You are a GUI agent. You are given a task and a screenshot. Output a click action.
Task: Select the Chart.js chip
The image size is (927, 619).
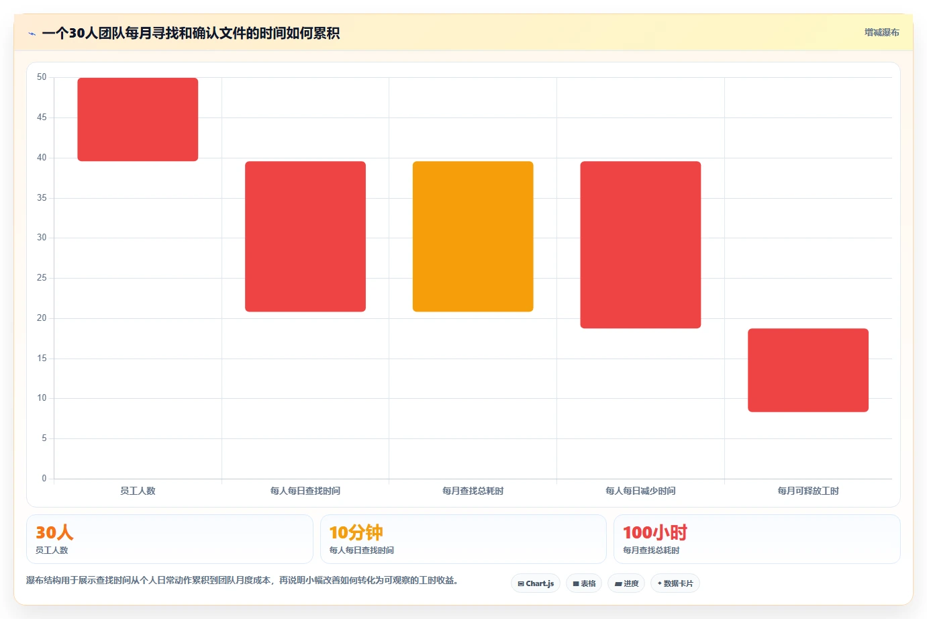point(536,583)
